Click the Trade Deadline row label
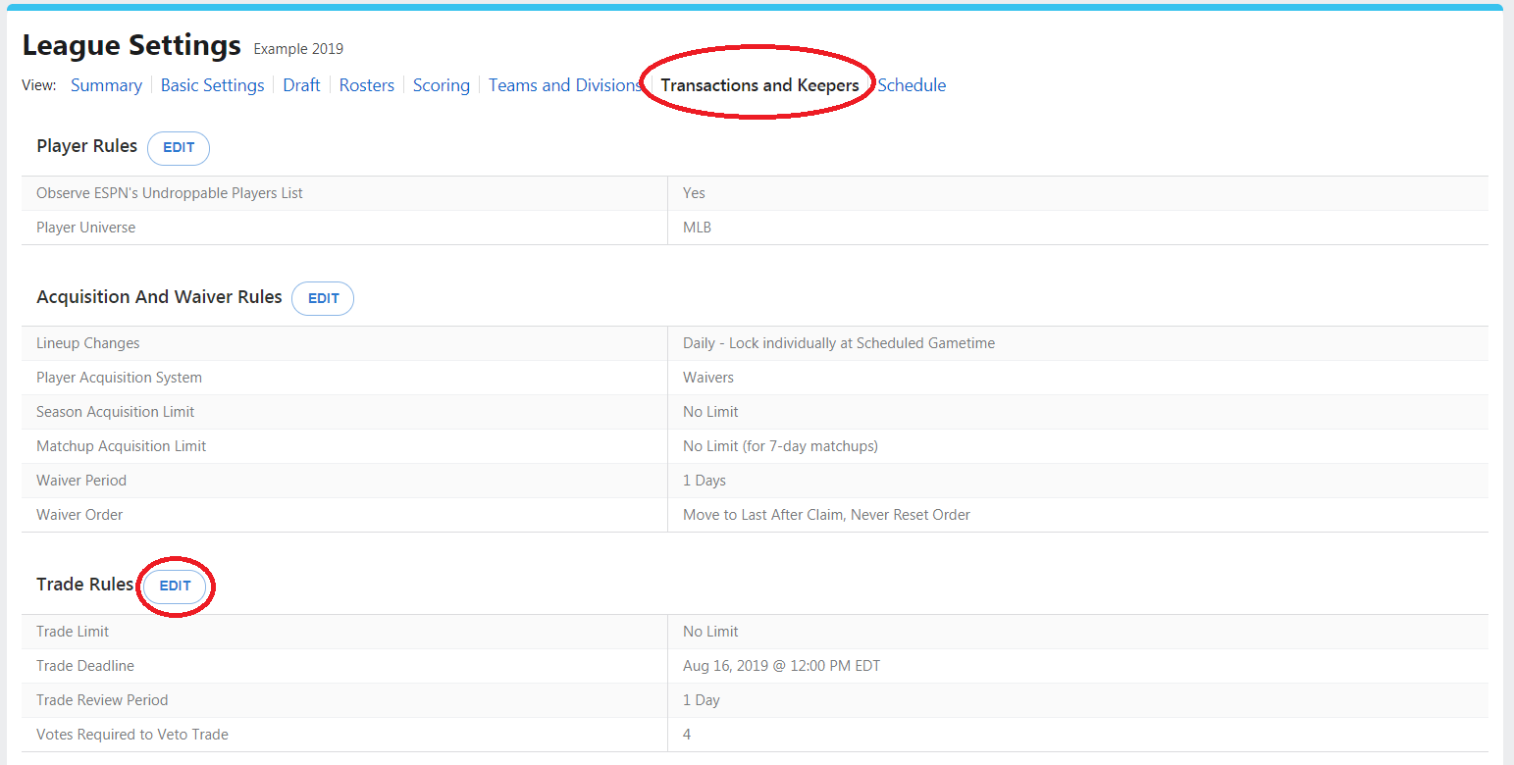The height and width of the screenshot is (765, 1514). (85, 666)
